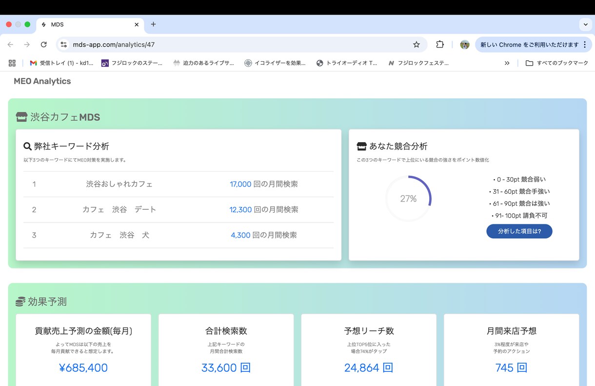Click the store icon by あなた競合分析
Screen dimensions: 595x386
[361, 146]
